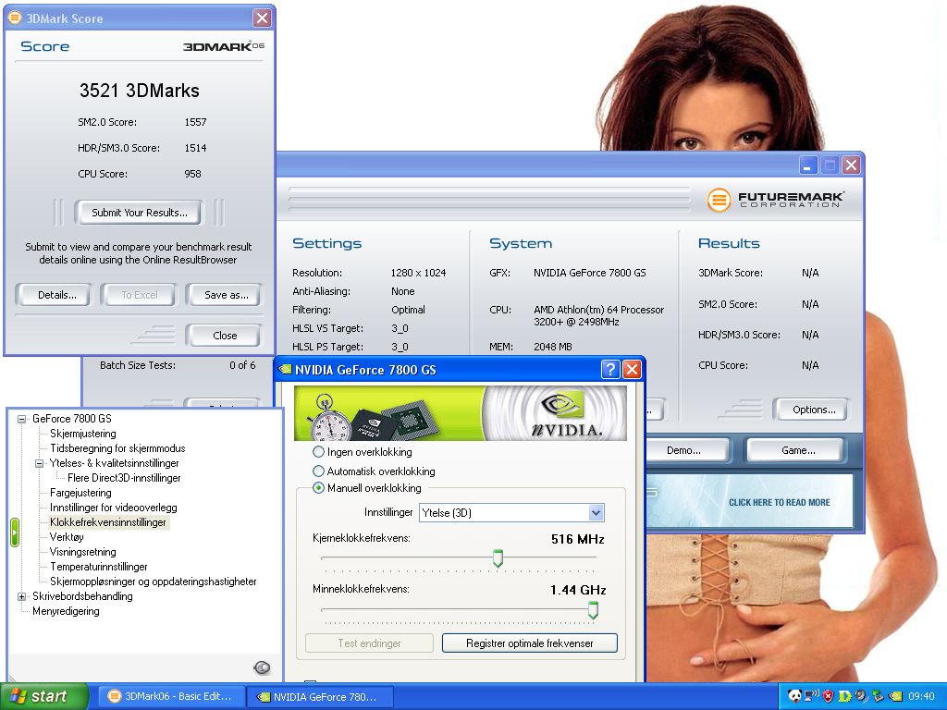The height and width of the screenshot is (710, 947).
Task: Click the Kjerneklokkefrekvens slider thumb
Action: [x=498, y=557]
